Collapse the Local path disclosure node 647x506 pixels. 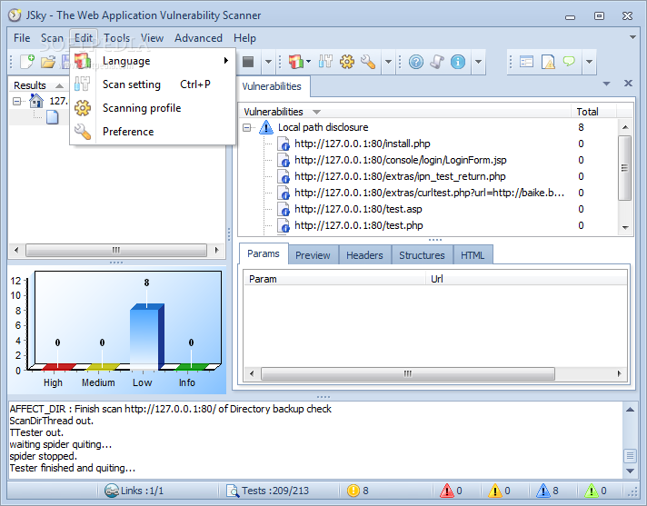coord(247,128)
